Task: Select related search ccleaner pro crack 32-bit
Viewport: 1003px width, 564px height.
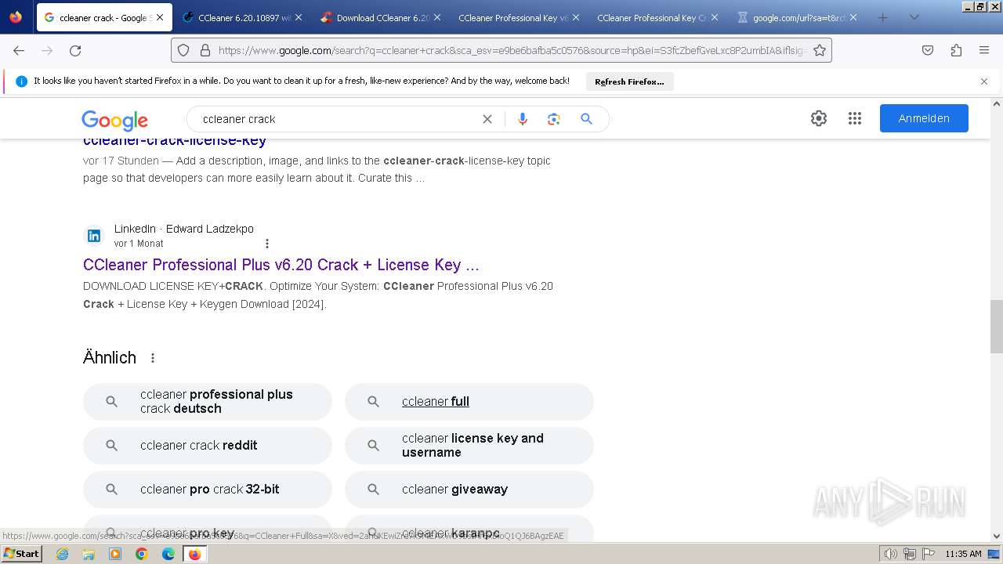Action: click(208, 490)
